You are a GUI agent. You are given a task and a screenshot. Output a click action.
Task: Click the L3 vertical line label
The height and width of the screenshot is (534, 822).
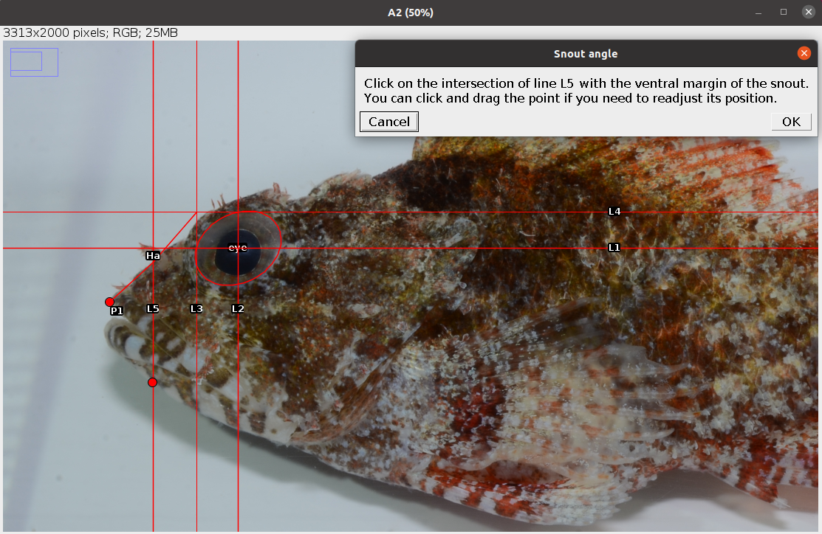coord(196,309)
